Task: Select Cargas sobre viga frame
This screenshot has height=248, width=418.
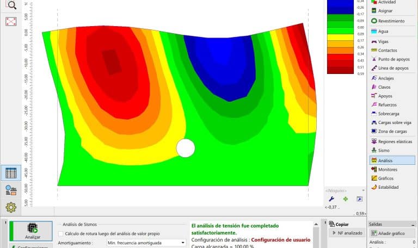Action: pos(392,122)
